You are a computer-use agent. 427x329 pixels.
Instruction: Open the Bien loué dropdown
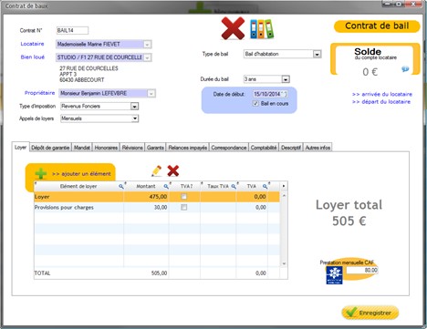pyautogui.click(x=147, y=57)
